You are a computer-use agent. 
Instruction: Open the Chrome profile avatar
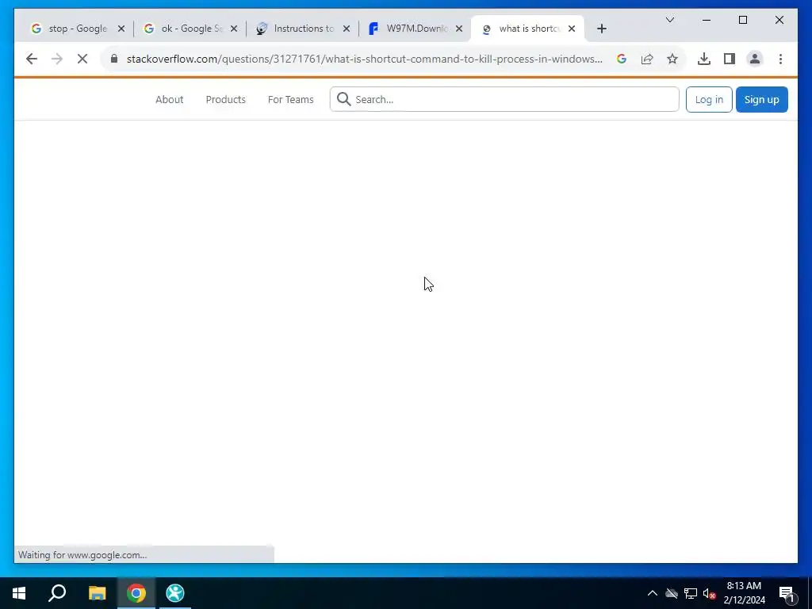[755, 59]
